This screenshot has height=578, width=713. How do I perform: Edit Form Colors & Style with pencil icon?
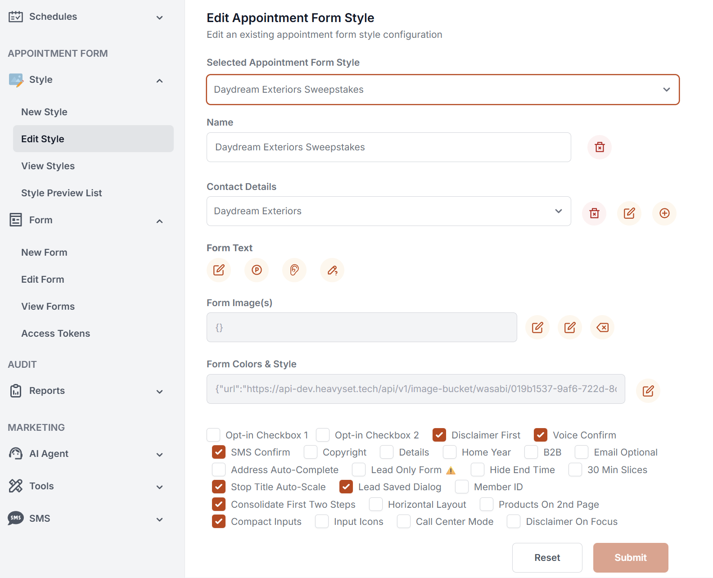click(648, 391)
